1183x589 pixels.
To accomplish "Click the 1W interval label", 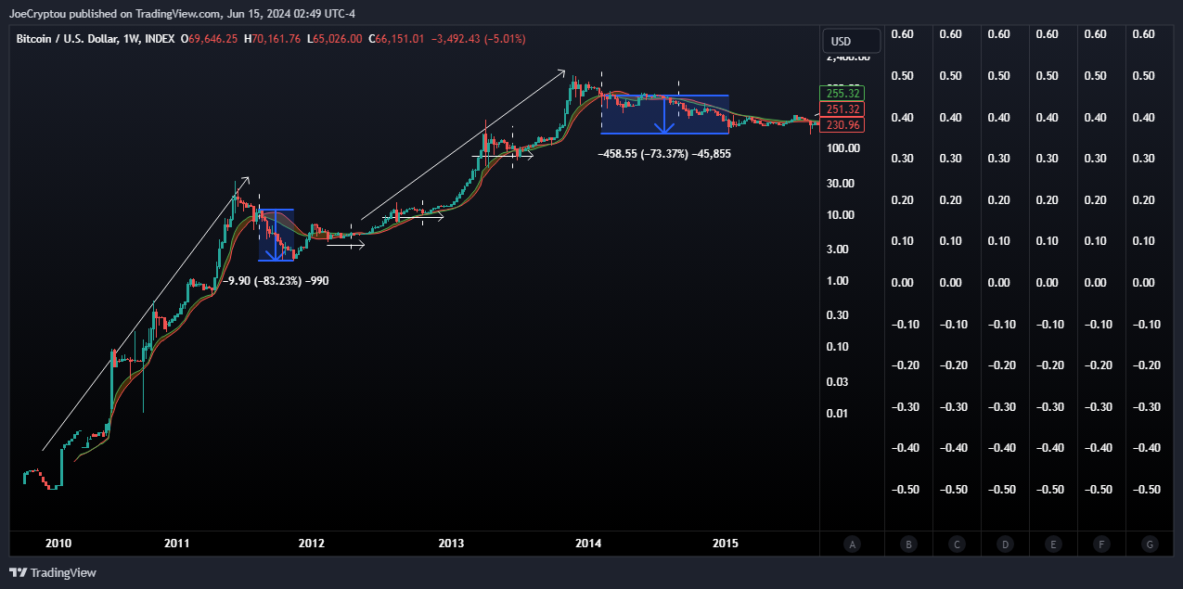I will coord(132,39).
